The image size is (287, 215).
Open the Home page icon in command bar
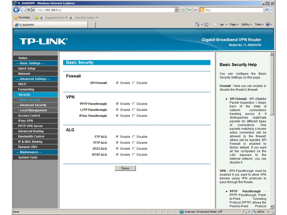[197, 24]
